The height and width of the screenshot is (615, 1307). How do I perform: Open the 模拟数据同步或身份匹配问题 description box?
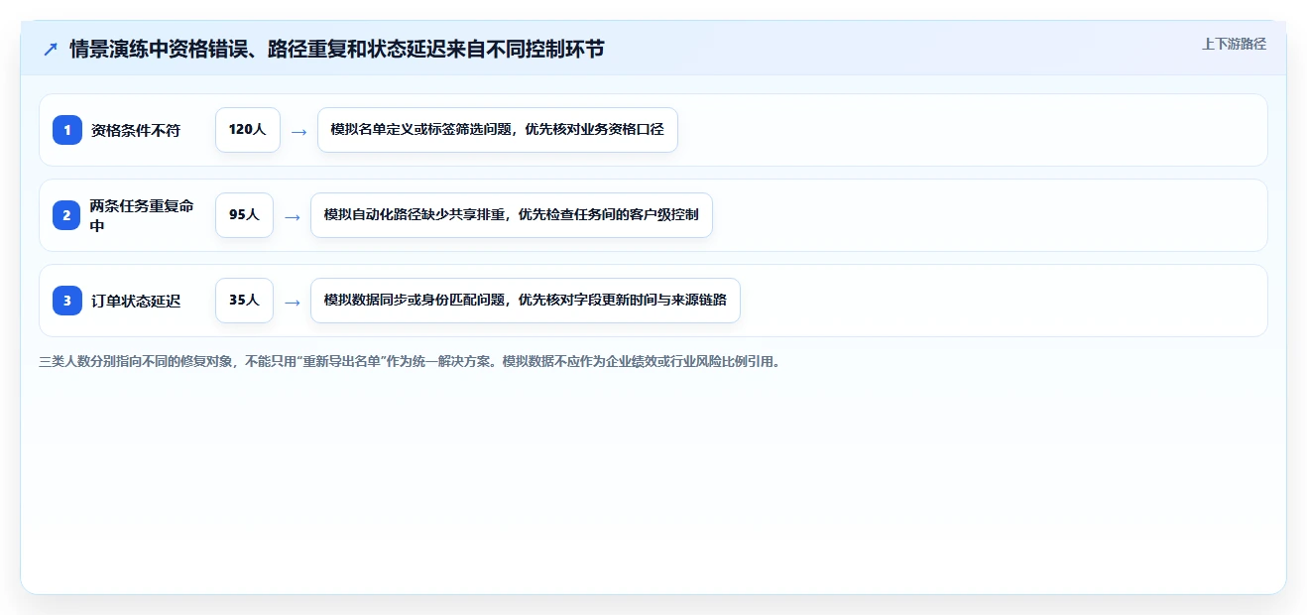[x=526, y=301]
